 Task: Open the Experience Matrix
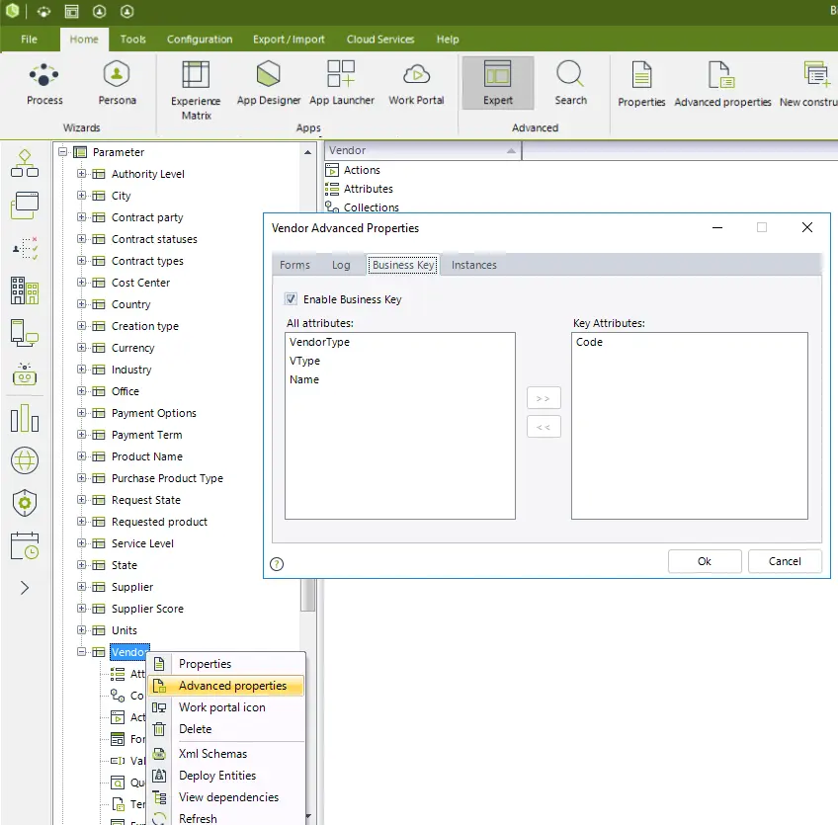(x=196, y=90)
